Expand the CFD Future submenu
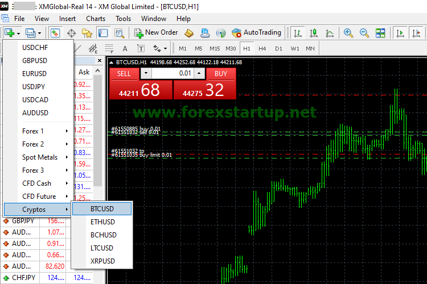This screenshot has width=427, height=284. pyautogui.click(x=38, y=196)
